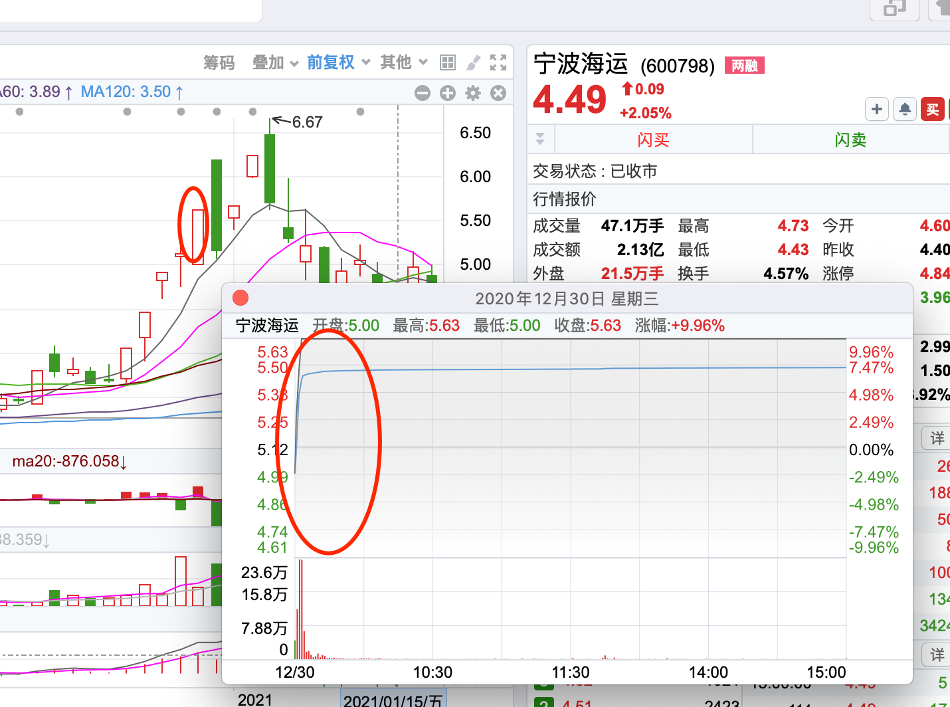
Task: Click the 6.50 price axis label
Action: click(x=476, y=133)
